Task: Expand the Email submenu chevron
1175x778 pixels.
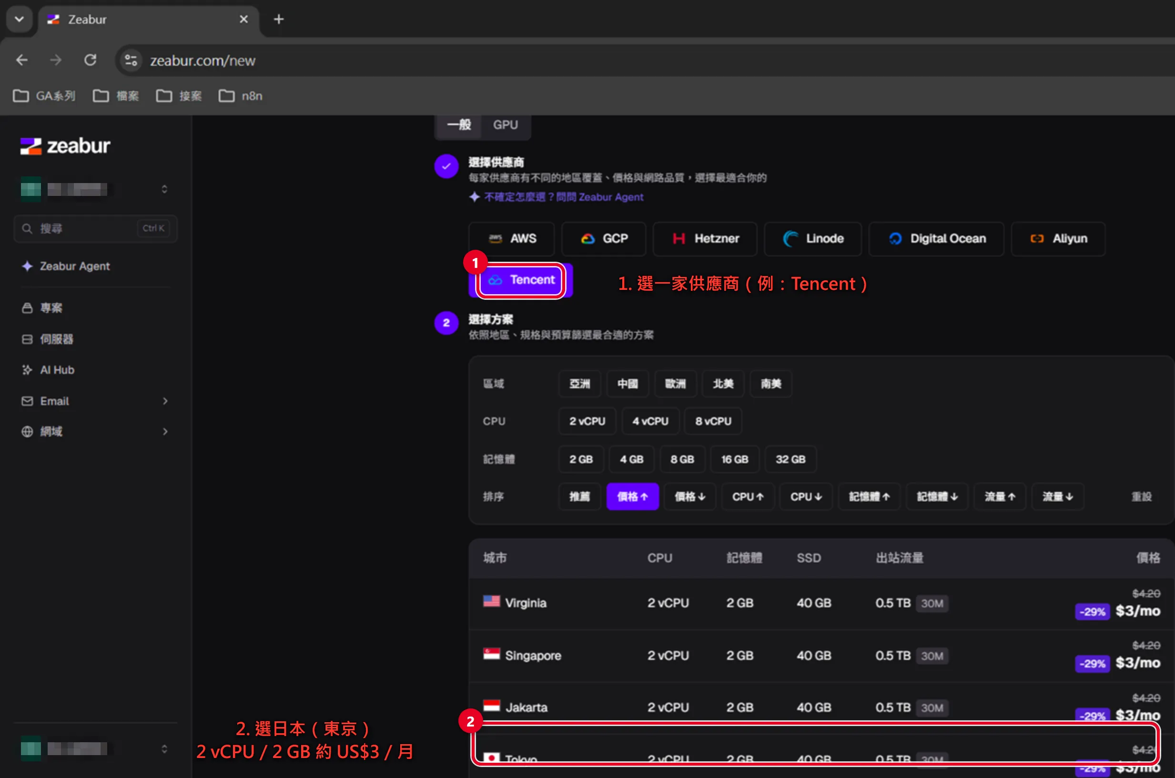Action: (x=165, y=401)
